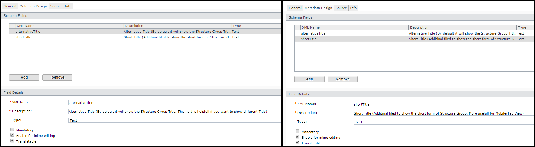
Task: Click XML Name input containing alternativeTitle
Action: coord(175,103)
